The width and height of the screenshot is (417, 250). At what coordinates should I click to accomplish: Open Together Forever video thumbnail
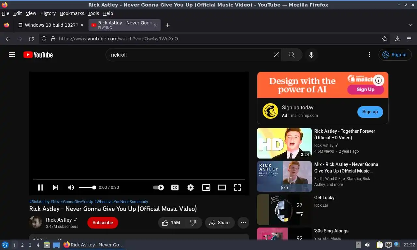click(284, 143)
